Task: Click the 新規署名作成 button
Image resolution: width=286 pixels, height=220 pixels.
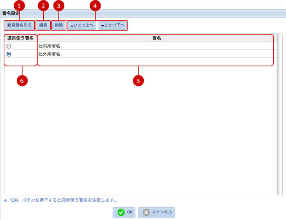Action: pos(19,25)
